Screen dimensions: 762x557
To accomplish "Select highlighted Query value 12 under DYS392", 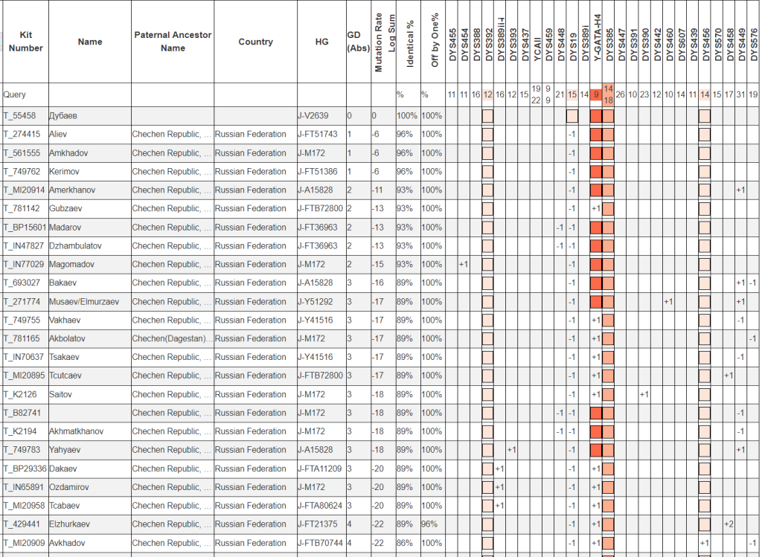I will (x=487, y=94).
